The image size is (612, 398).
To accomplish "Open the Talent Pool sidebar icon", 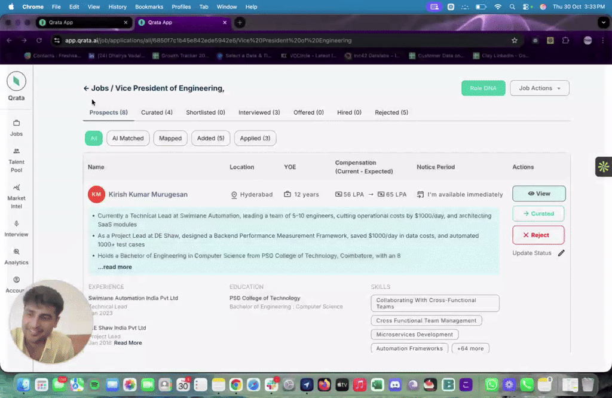I will 16,151.
